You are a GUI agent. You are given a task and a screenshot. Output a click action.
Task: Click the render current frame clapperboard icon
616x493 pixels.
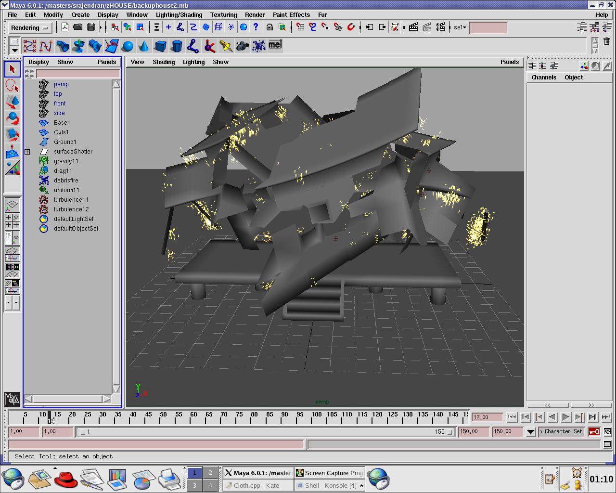coord(413,27)
